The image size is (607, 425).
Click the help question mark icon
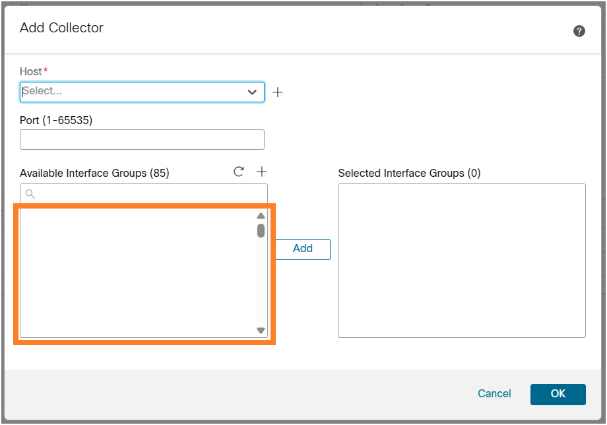click(579, 30)
